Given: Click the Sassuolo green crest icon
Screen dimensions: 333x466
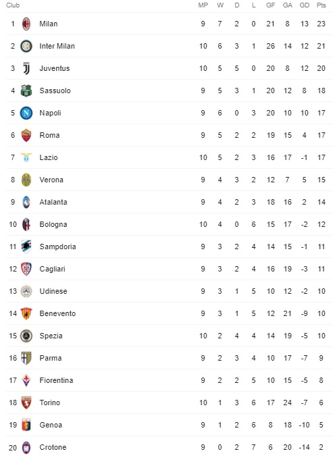Looking at the screenshot, I should point(26,90).
